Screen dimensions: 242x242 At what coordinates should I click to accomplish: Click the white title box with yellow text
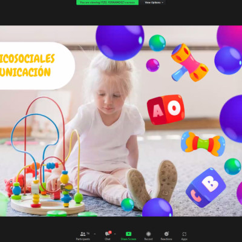(x=38, y=65)
